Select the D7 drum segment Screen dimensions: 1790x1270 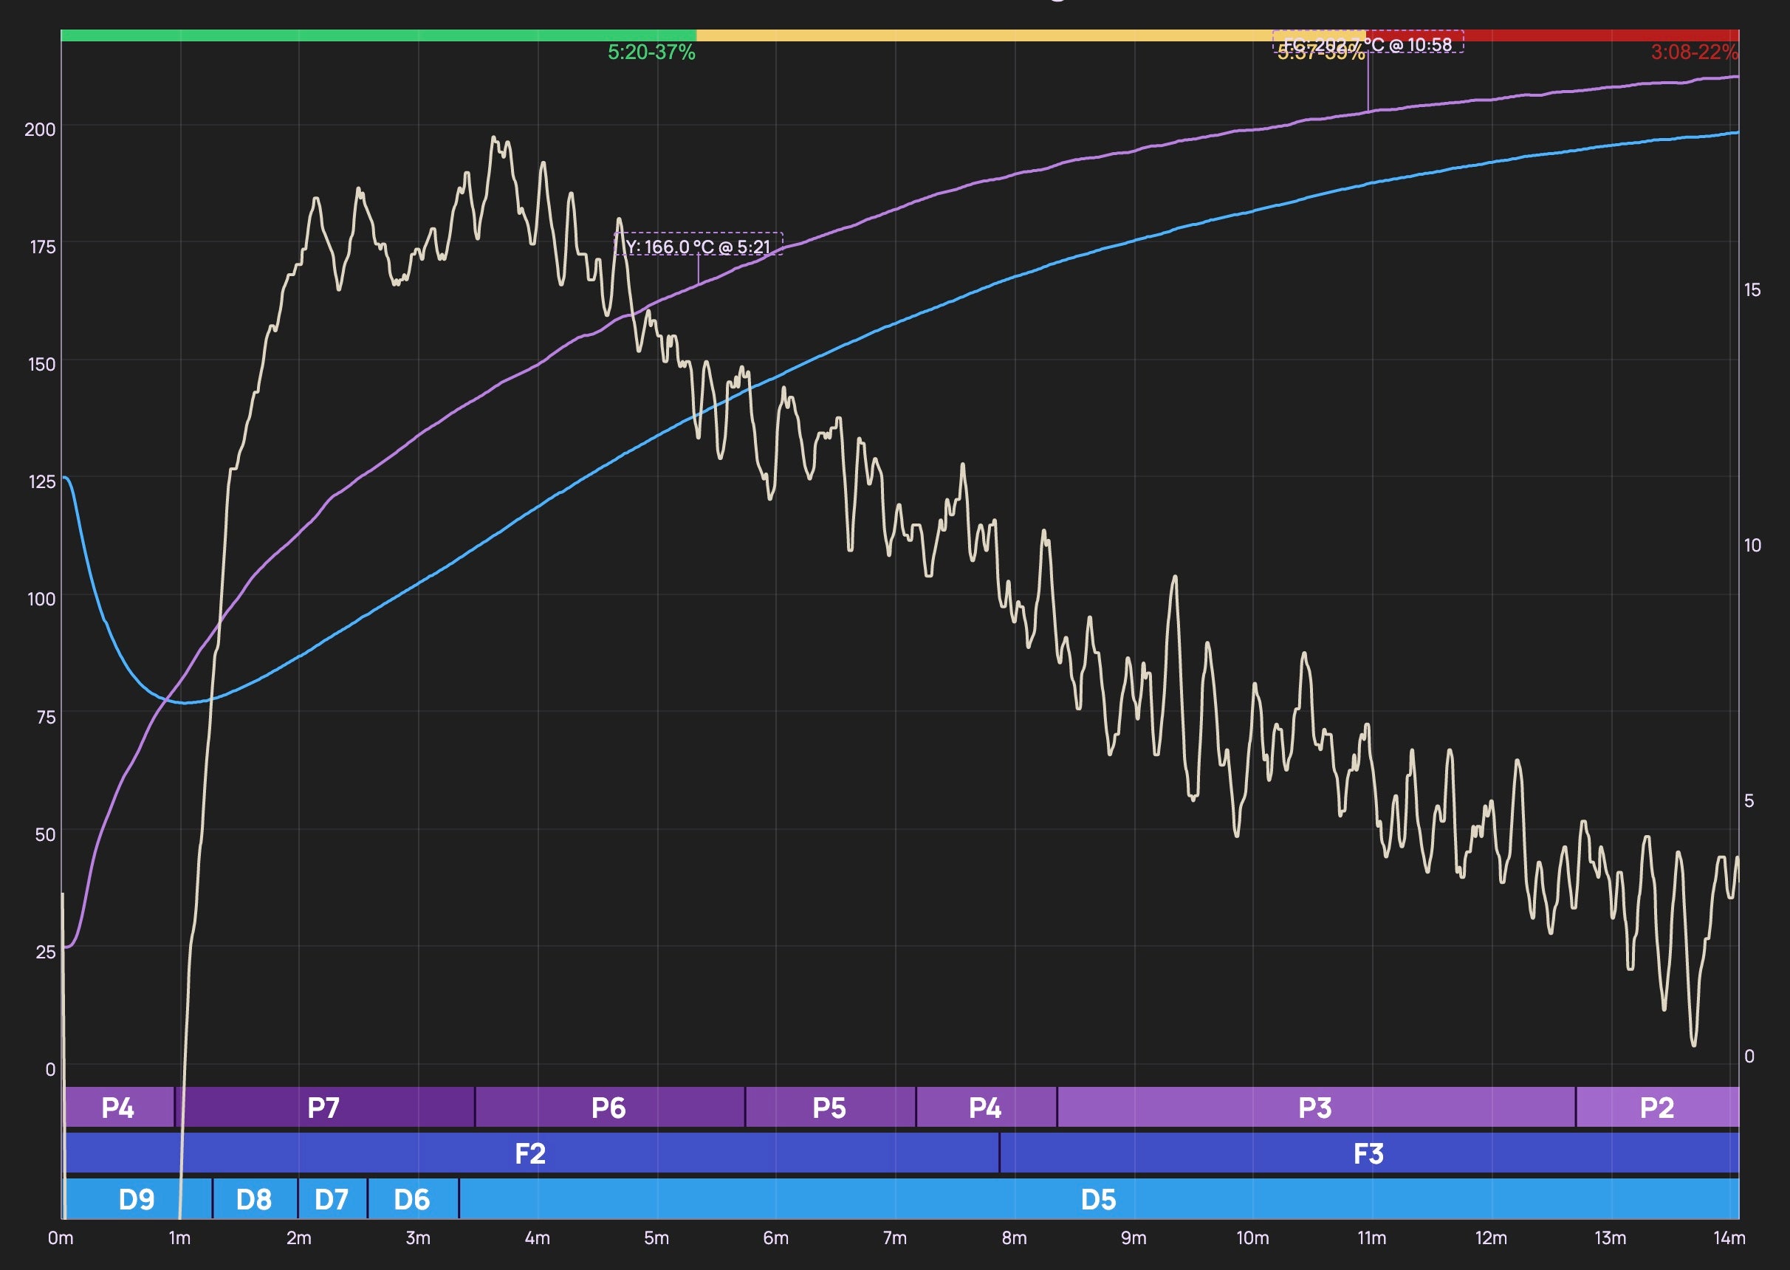coord(332,1199)
